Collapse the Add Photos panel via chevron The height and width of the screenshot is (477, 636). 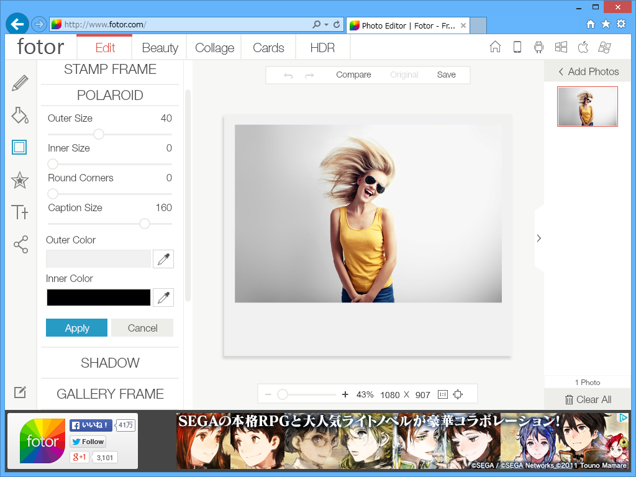point(562,71)
